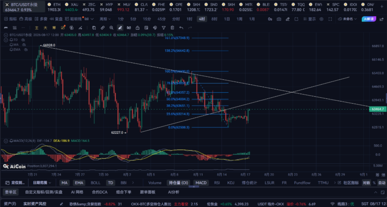Open the filter funnel tool

tap(164, 28)
